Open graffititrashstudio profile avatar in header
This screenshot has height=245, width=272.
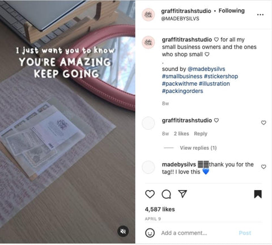[148, 15]
